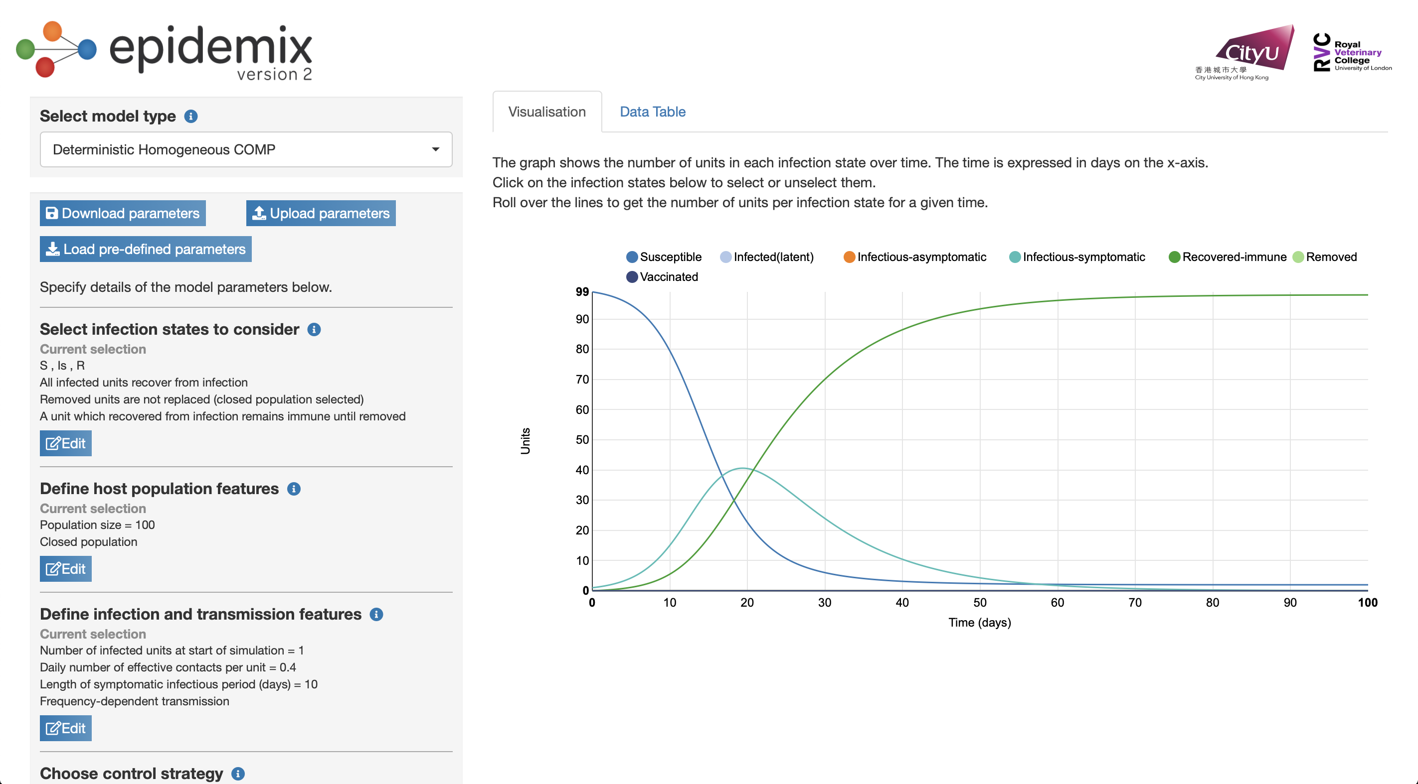This screenshot has width=1418, height=784.
Task: Switch to the Data Table tab
Action: click(x=652, y=112)
